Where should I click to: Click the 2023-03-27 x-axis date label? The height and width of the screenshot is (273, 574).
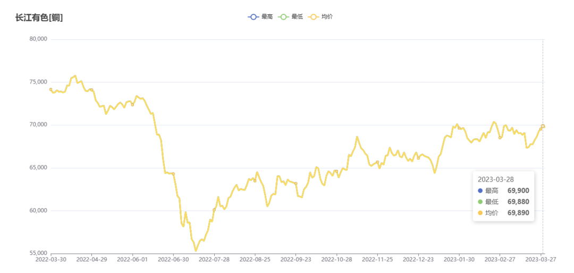point(541,260)
